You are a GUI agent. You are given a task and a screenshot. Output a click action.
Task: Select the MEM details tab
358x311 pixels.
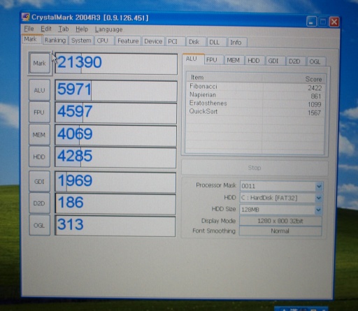coord(234,61)
